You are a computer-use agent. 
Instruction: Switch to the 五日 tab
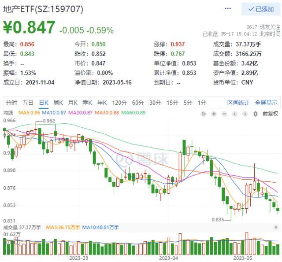point(28,103)
